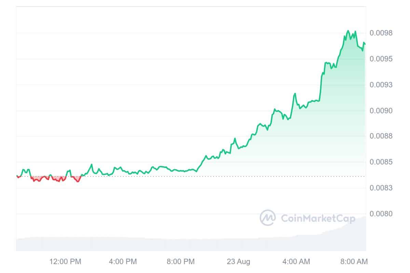Screen dimensions: 410x273
Task: Click the 0.0098 price axis label
Action: point(381,33)
